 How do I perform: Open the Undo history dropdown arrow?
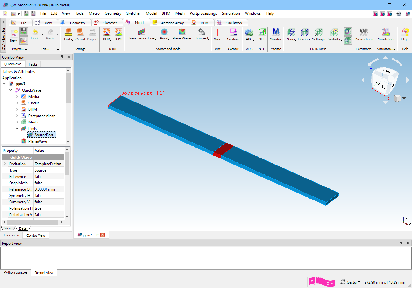coord(43,34)
